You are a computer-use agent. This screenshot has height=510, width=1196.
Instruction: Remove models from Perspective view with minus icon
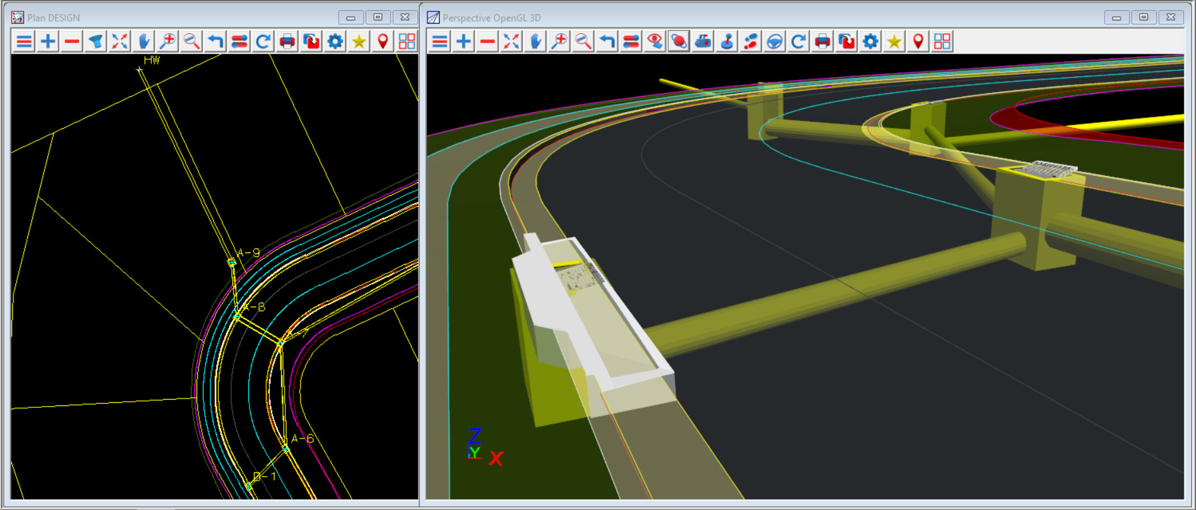coord(488,42)
